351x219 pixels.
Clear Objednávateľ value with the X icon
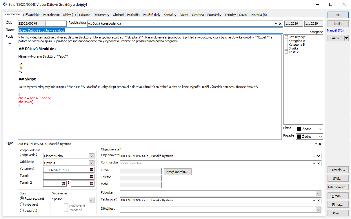319,156
